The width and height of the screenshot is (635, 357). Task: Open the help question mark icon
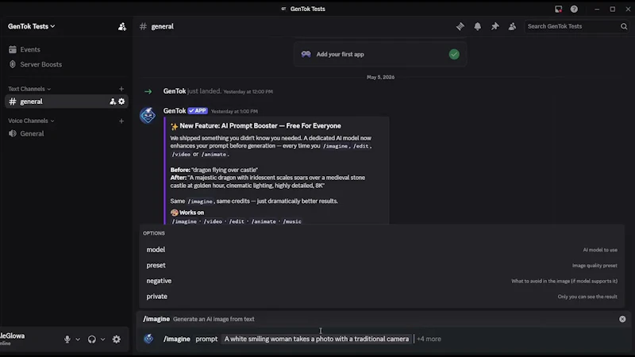[x=574, y=9]
